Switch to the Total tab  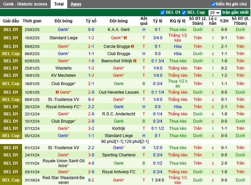[x=59, y=4]
